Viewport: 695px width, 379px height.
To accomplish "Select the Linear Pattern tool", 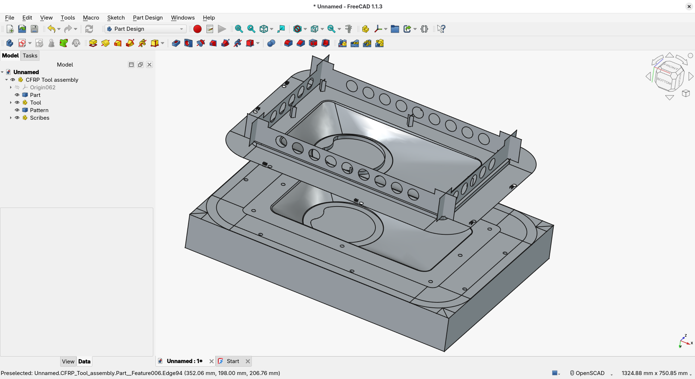I will pos(355,43).
